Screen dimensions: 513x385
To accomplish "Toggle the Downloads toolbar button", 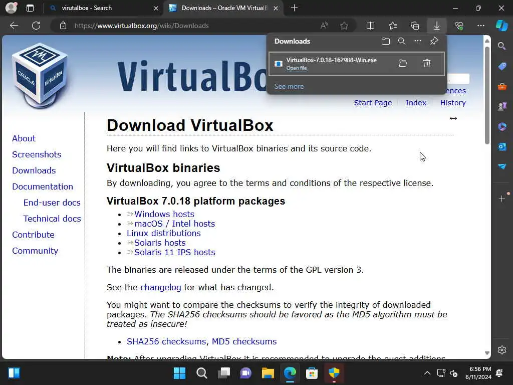I will [x=437, y=26].
